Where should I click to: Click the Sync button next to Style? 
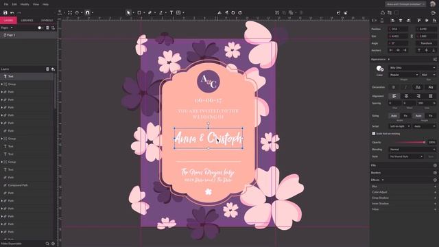click(x=431, y=156)
